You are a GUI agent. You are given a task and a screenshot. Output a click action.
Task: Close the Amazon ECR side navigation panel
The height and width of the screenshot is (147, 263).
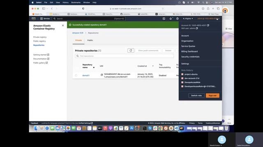pyautogui.click(x=63, y=25)
